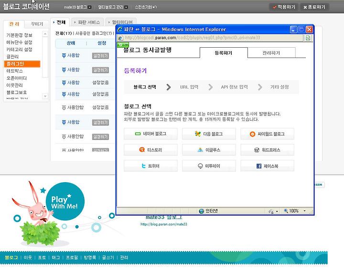Click the 인터넷 zone globe icon
344x271 pixels.
[x=202, y=211]
